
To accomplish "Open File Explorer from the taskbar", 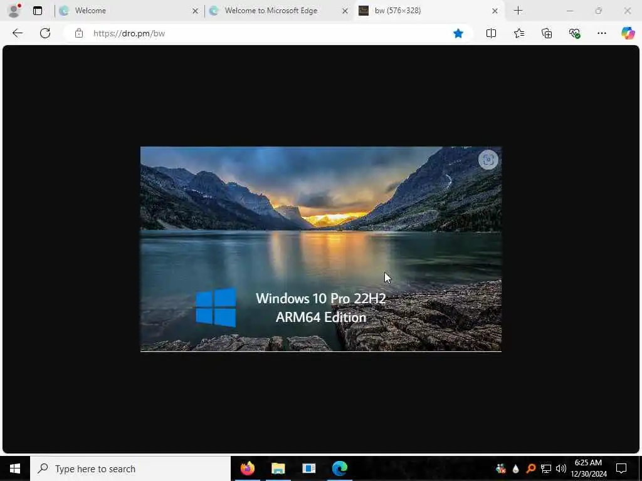I will [x=278, y=468].
